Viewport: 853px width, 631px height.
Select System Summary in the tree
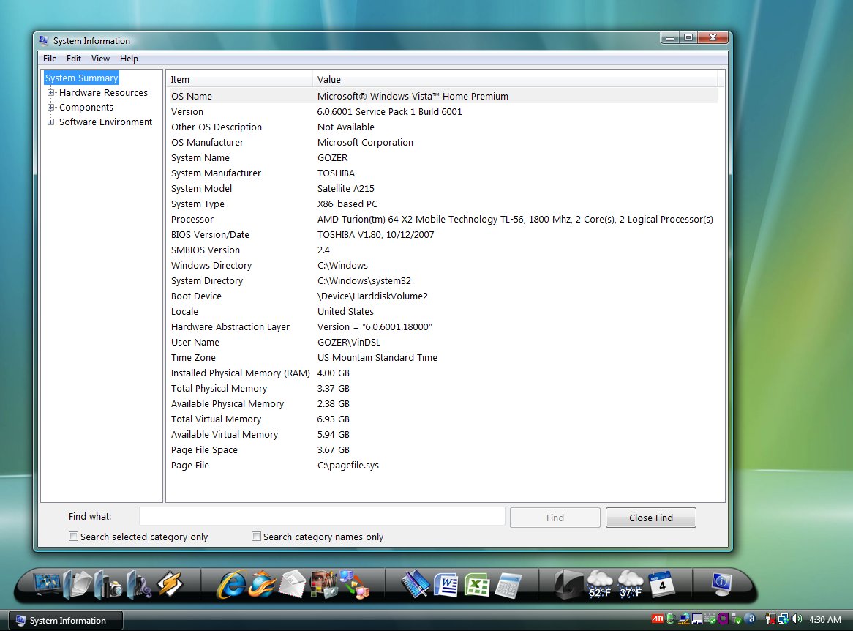[x=82, y=78]
